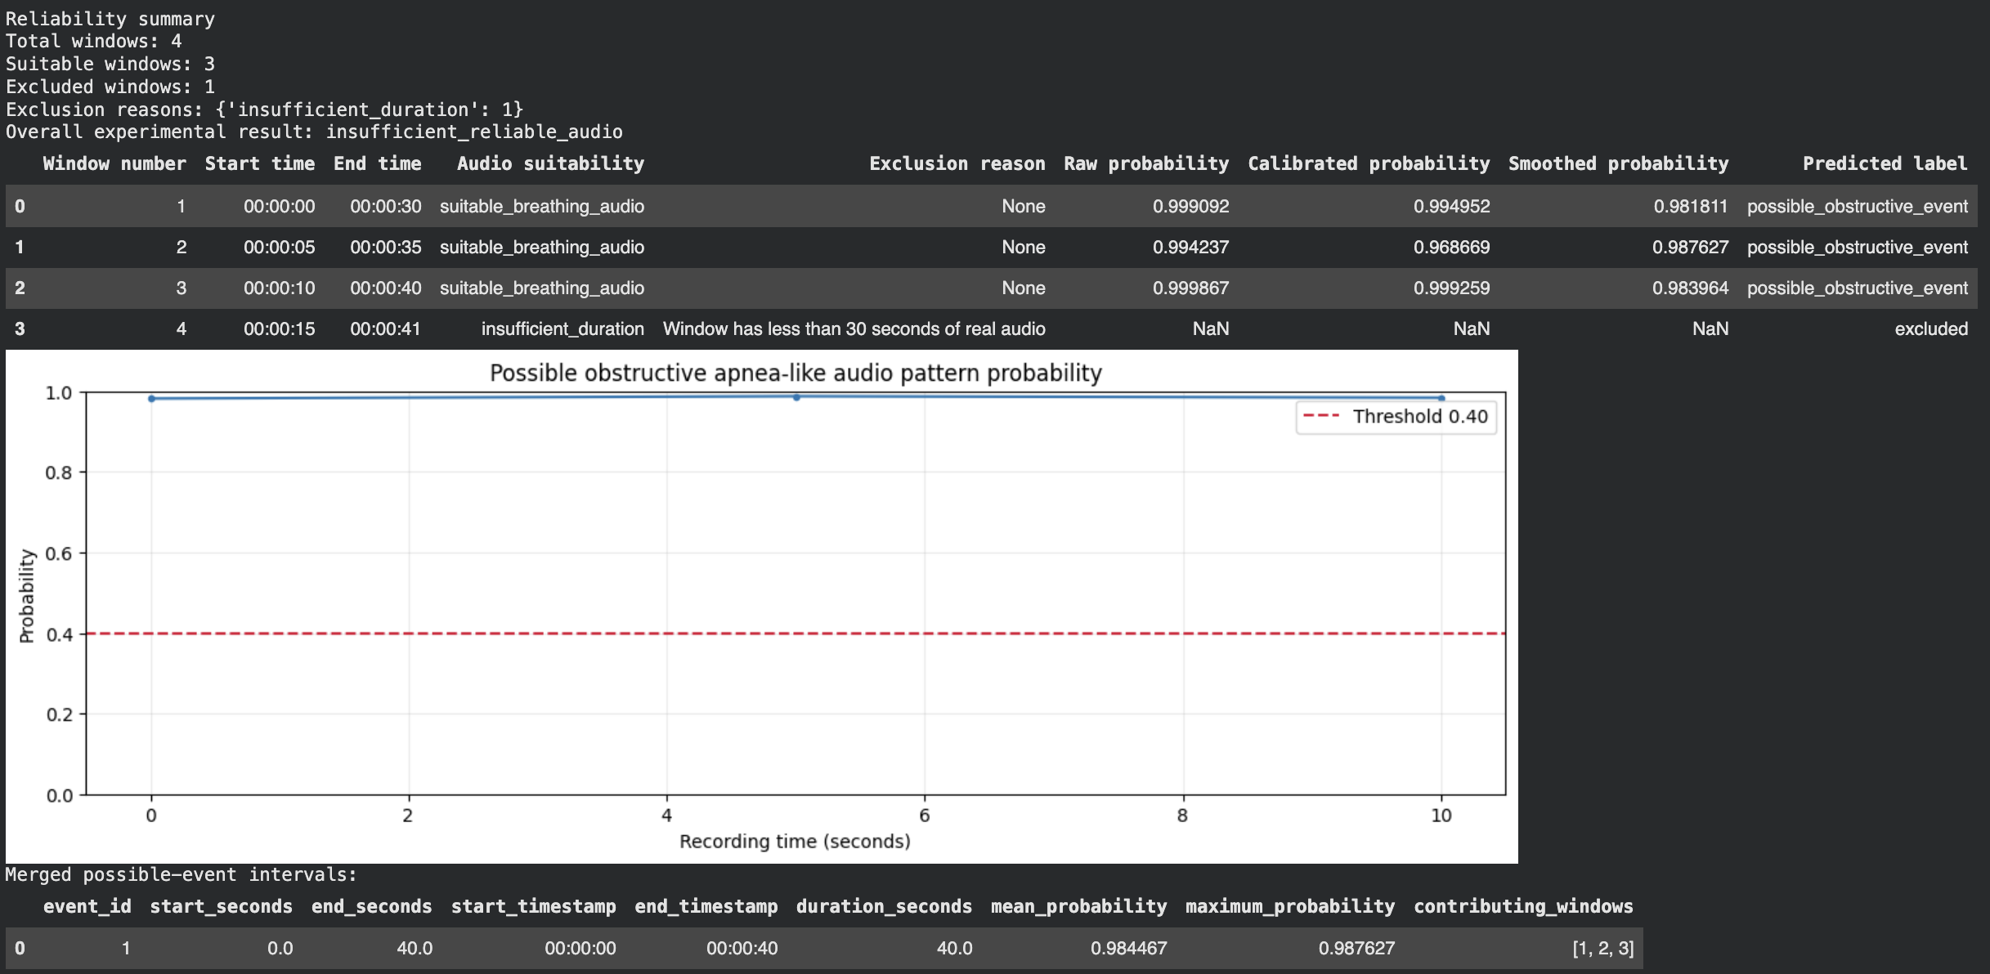Click the 'insufficient_duration' suitability cell
Image resolution: width=1990 pixels, height=974 pixels.
[x=562, y=328]
